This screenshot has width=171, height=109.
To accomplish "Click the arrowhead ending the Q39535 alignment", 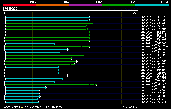I will (x=77, y=61).
